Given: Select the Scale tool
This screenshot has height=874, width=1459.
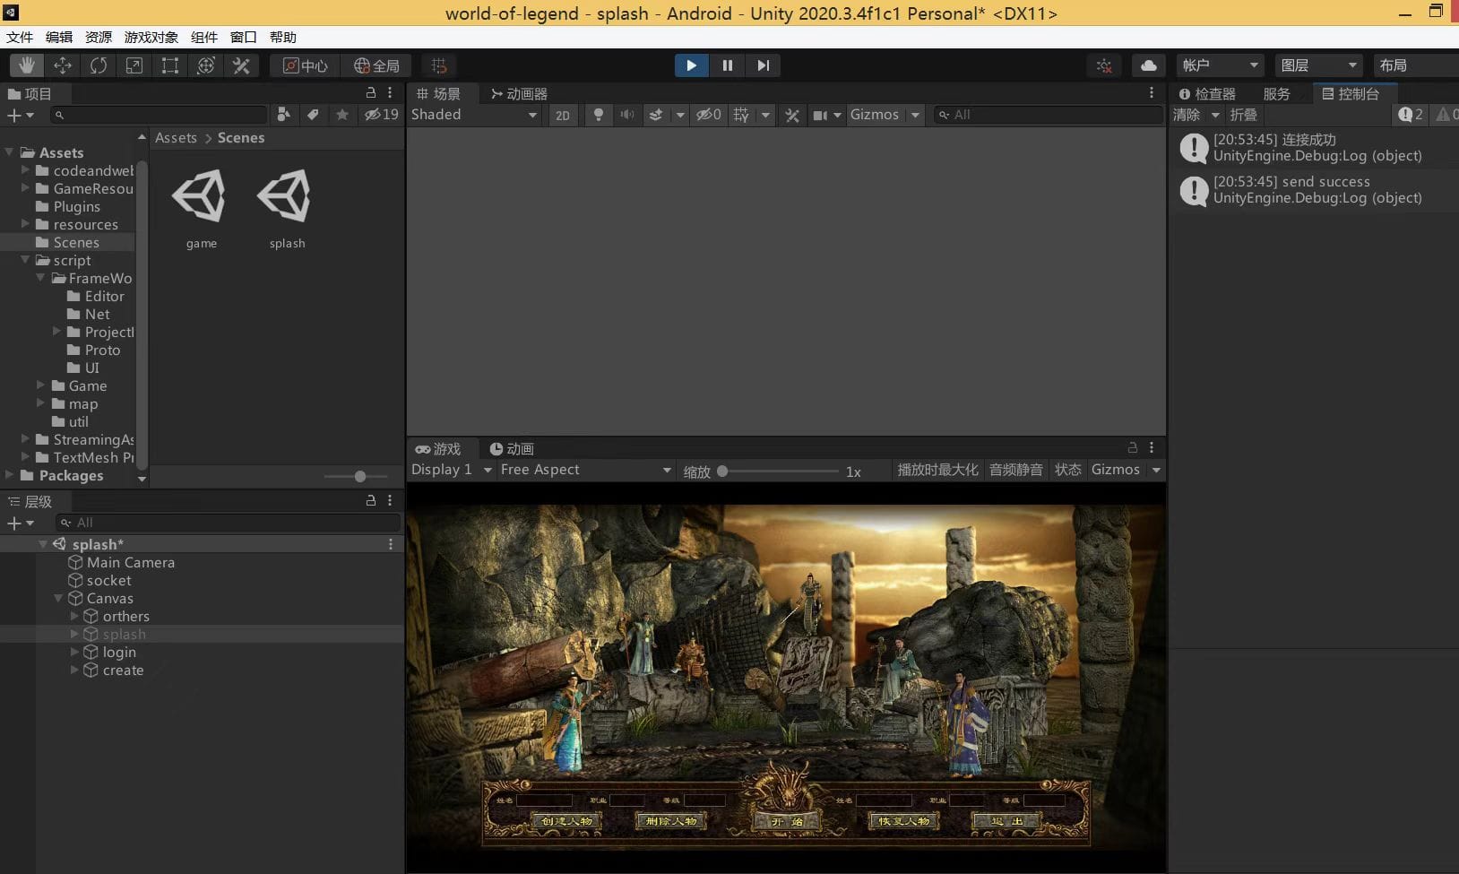Looking at the screenshot, I should [x=134, y=65].
